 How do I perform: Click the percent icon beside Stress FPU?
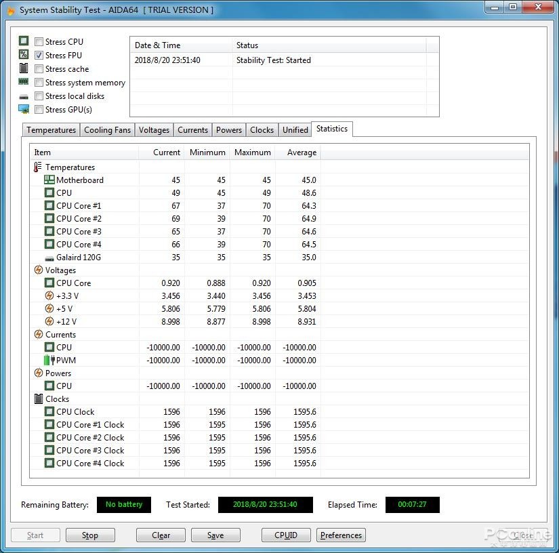pos(24,54)
